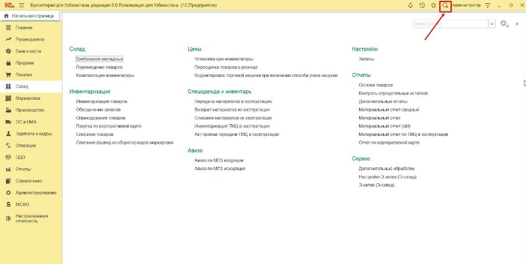
Task: Clear the search field with X button
Action: [491, 24]
